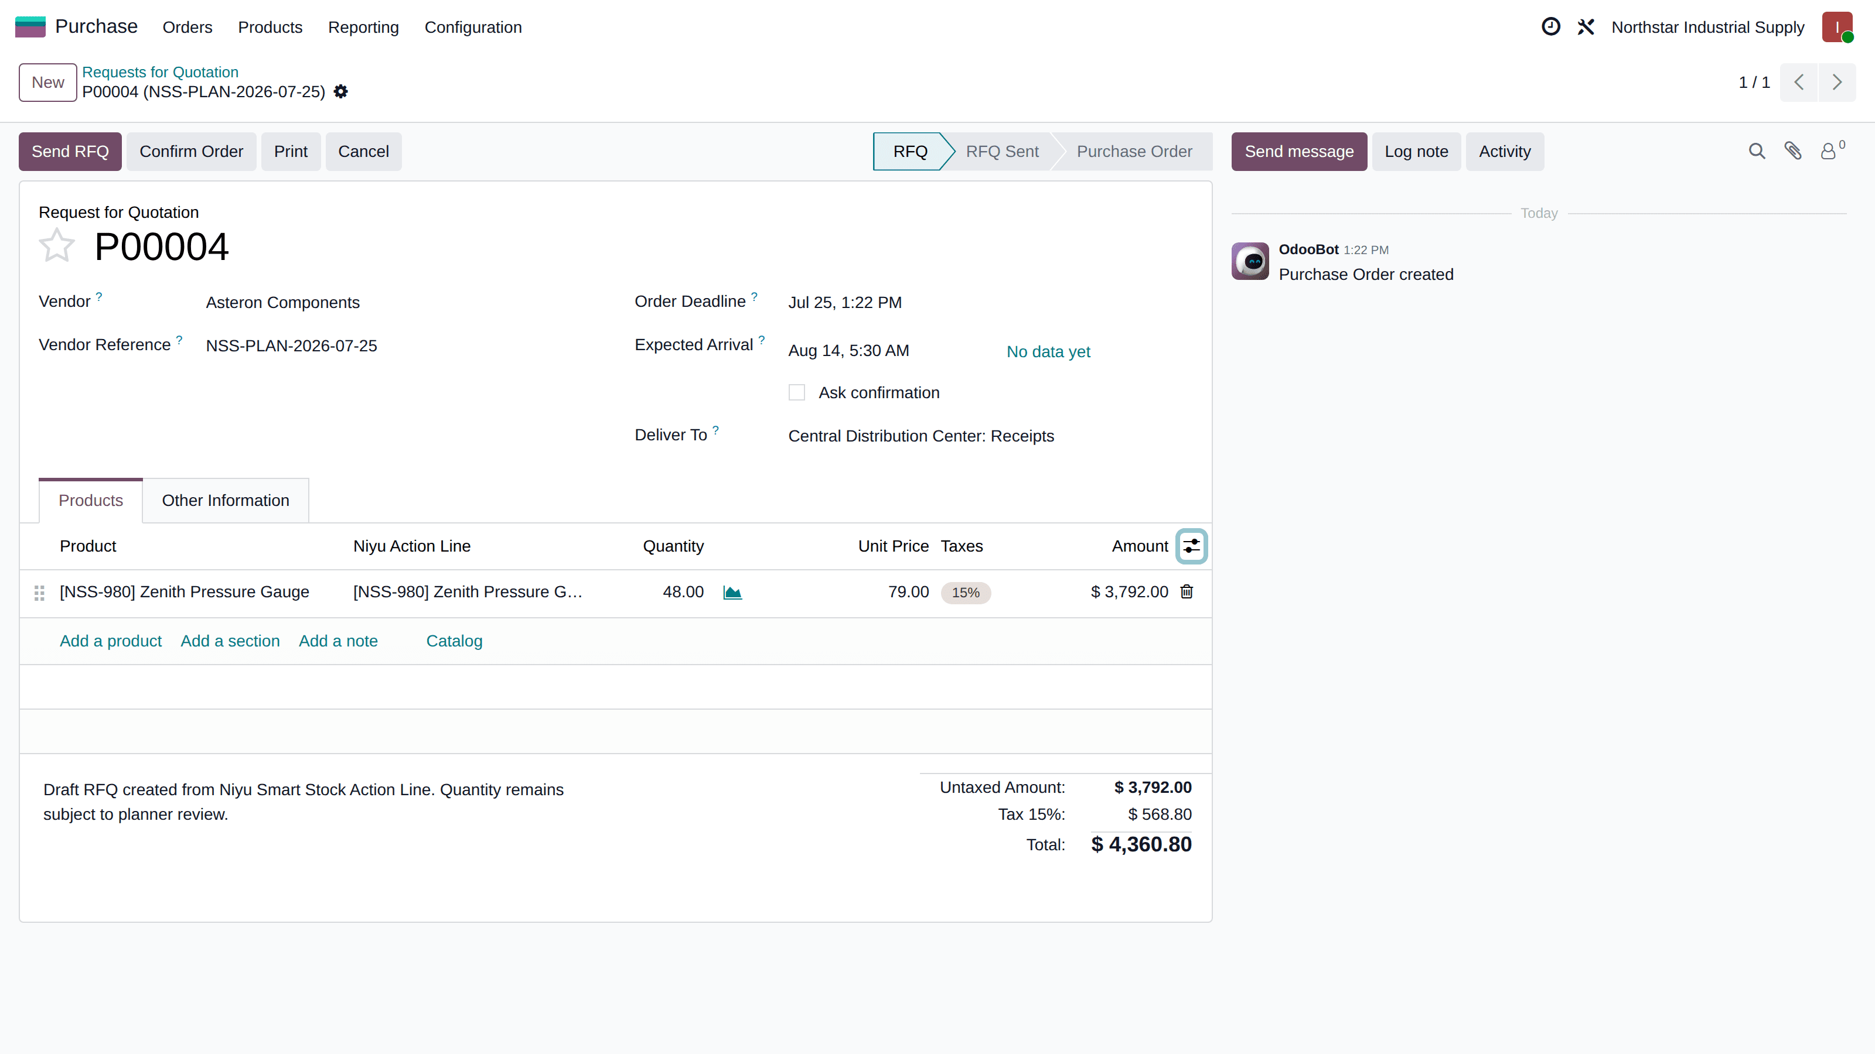1875x1054 pixels.
Task: Open the attachments paperclip icon
Action: pyautogui.click(x=1793, y=151)
